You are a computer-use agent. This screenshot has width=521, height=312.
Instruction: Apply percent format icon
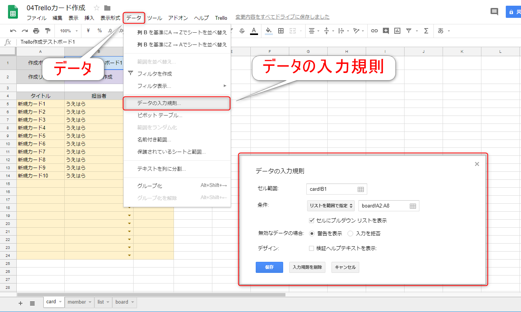coord(100,31)
